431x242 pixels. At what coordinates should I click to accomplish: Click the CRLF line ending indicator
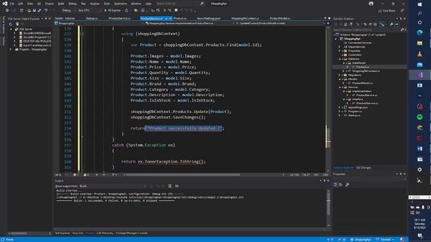pos(325,175)
